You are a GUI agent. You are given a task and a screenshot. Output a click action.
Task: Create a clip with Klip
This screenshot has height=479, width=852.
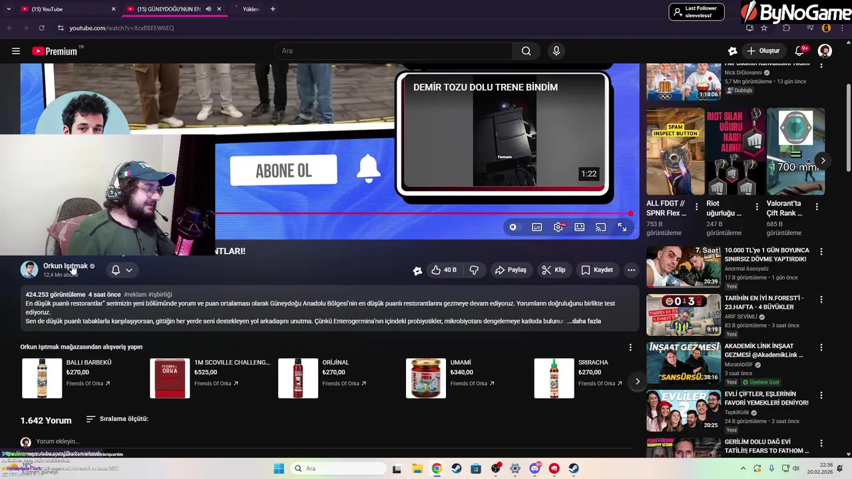tap(554, 270)
